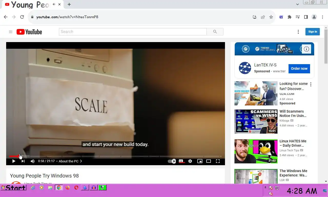Click the Order now ad button
328x197 pixels.
[299, 68]
